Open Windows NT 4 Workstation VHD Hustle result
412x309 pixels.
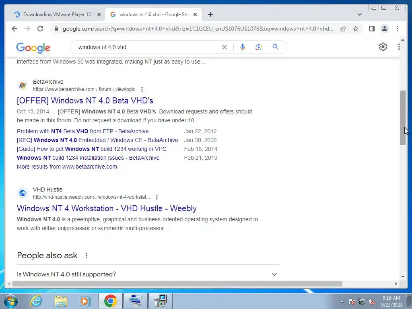pyautogui.click(x=107, y=208)
